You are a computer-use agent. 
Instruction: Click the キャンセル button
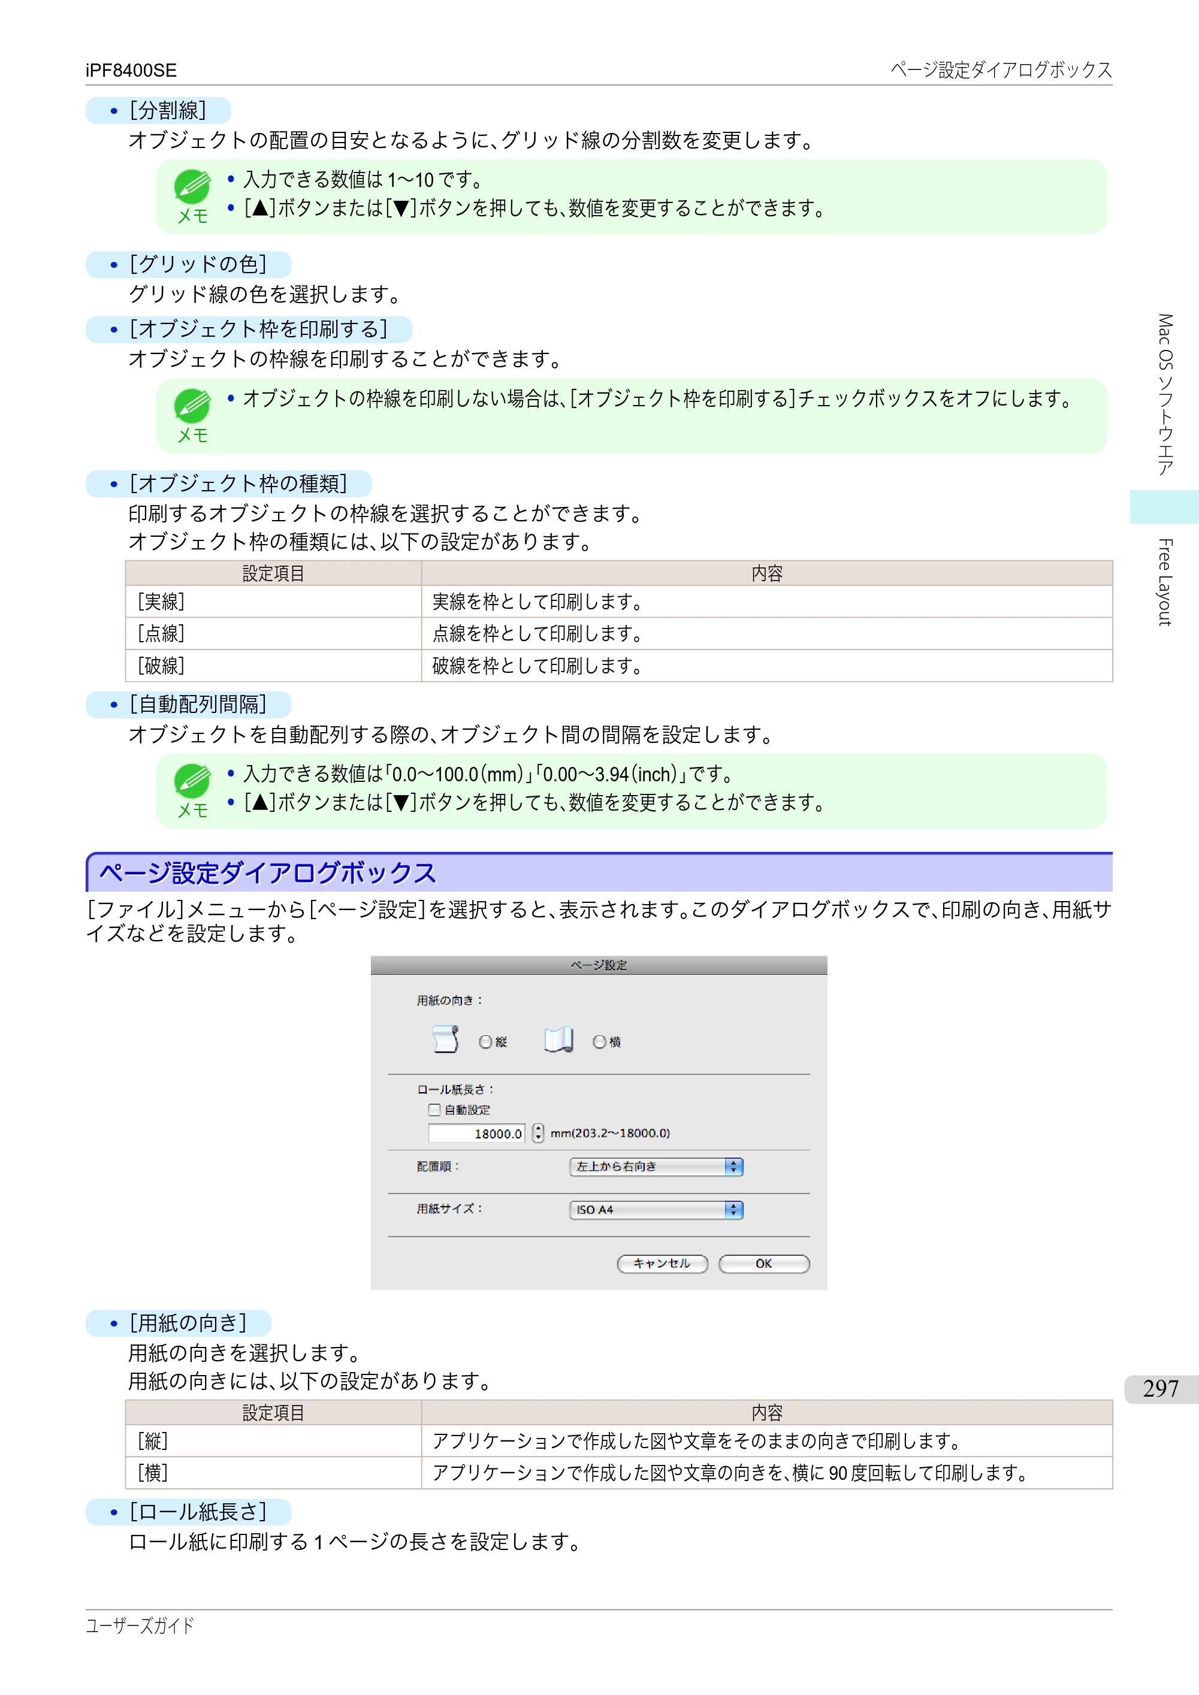click(662, 1264)
